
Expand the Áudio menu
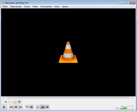pos(27,7)
